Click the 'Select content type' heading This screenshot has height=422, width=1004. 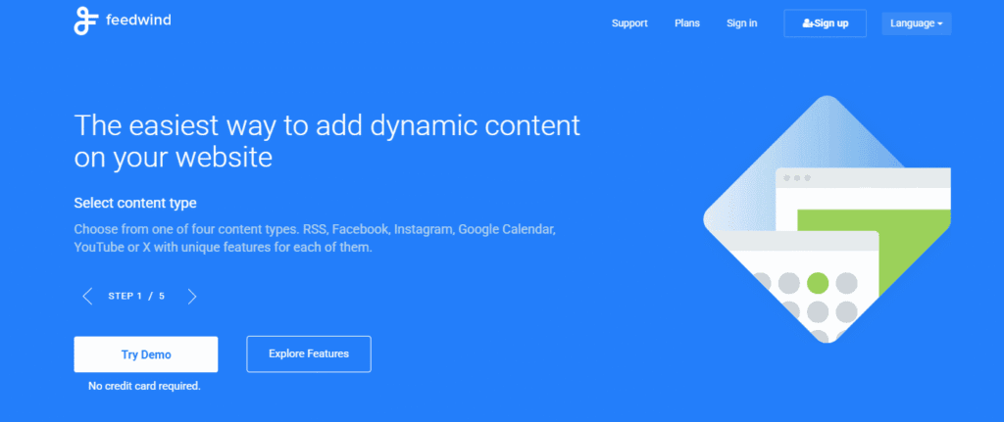(x=135, y=204)
